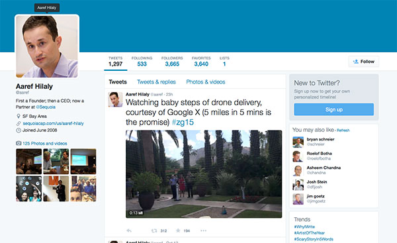Click the location pin icon by SF Bay Area

[x=19, y=117]
